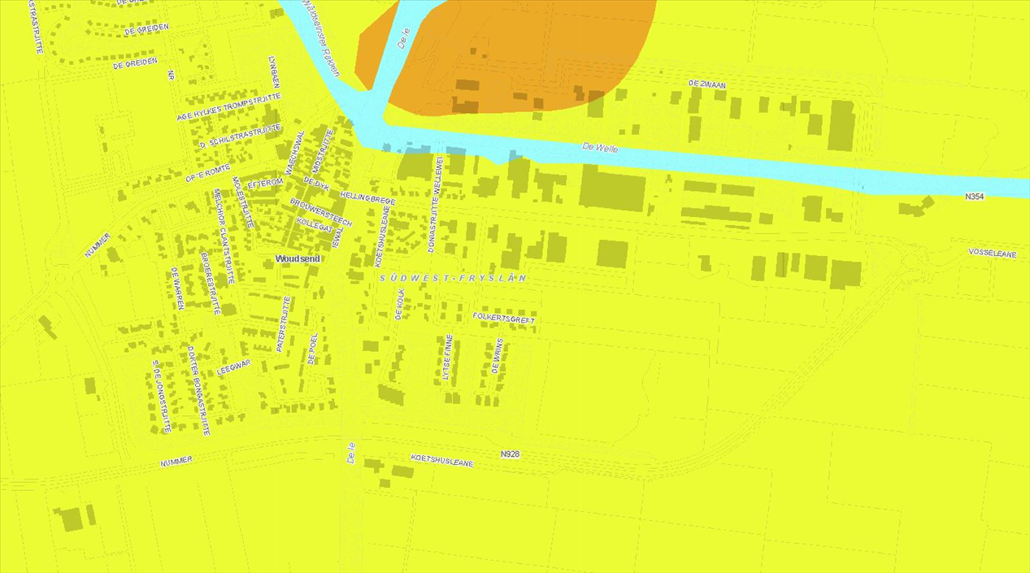The height and width of the screenshot is (573, 1030).
Task: Click the Wâldseinster Rakken waterway label
Action: tap(321, 38)
